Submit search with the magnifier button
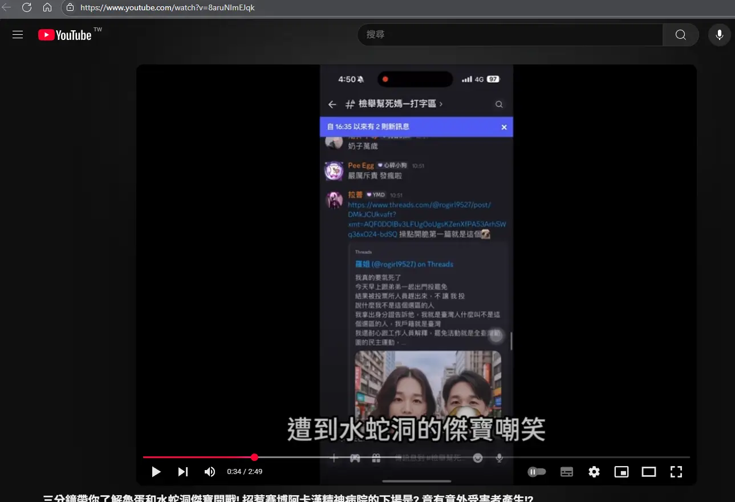Image resolution: width=735 pixels, height=502 pixels. tap(680, 35)
